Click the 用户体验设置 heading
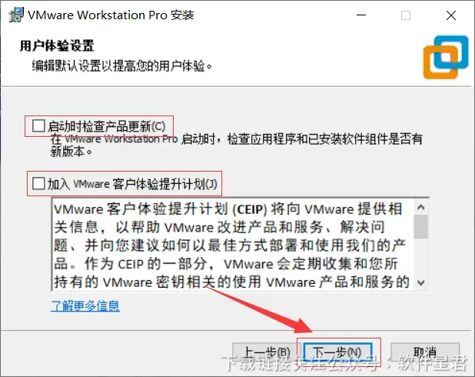The height and width of the screenshot is (377, 475). [x=57, y=46]
